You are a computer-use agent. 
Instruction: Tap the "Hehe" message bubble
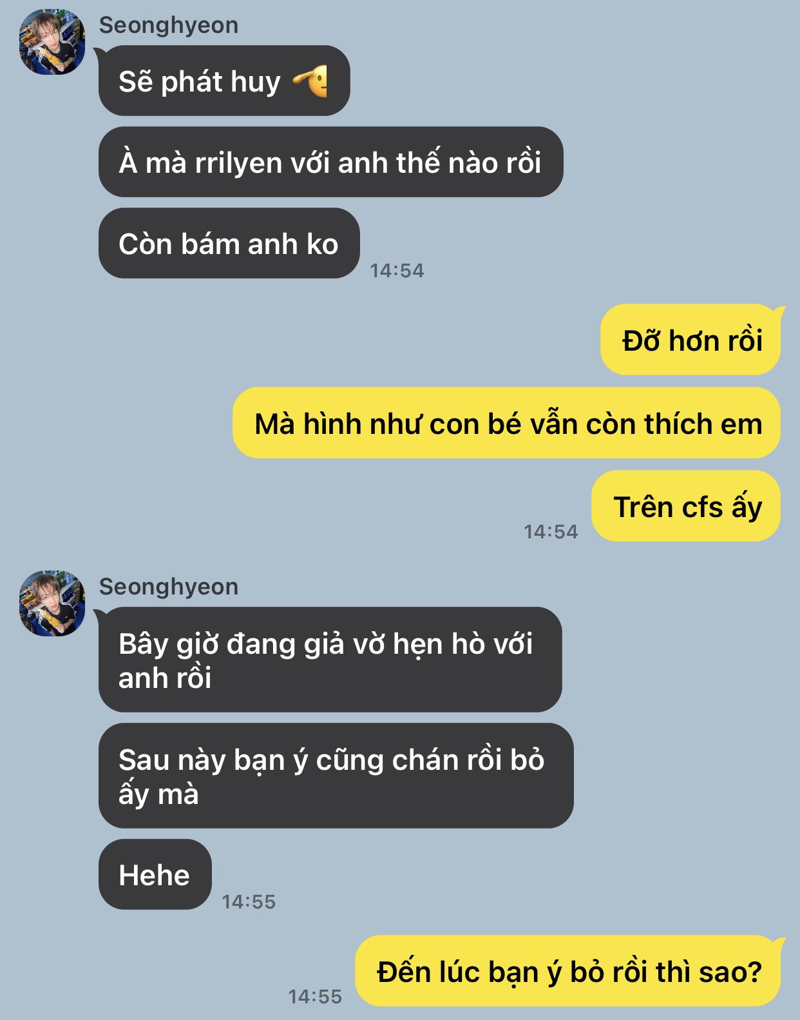pos(155,874)
